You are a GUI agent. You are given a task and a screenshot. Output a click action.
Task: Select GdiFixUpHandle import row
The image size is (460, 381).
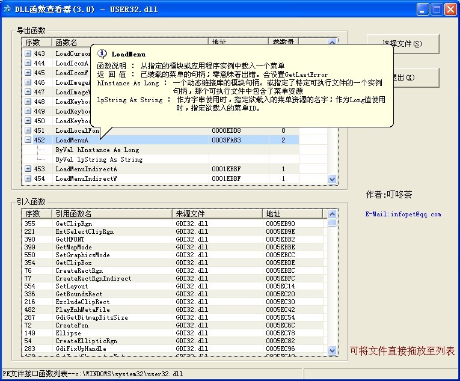pyautogui.click(x=174, y=349)
